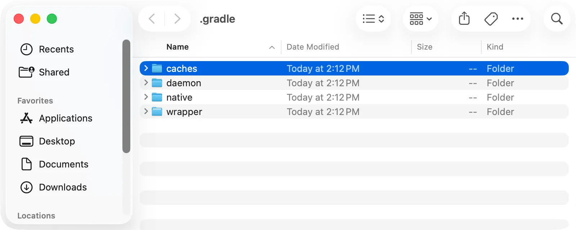Click the sidebar scrollbar thumb
The image size is (576, 230).
pos(126,96)
